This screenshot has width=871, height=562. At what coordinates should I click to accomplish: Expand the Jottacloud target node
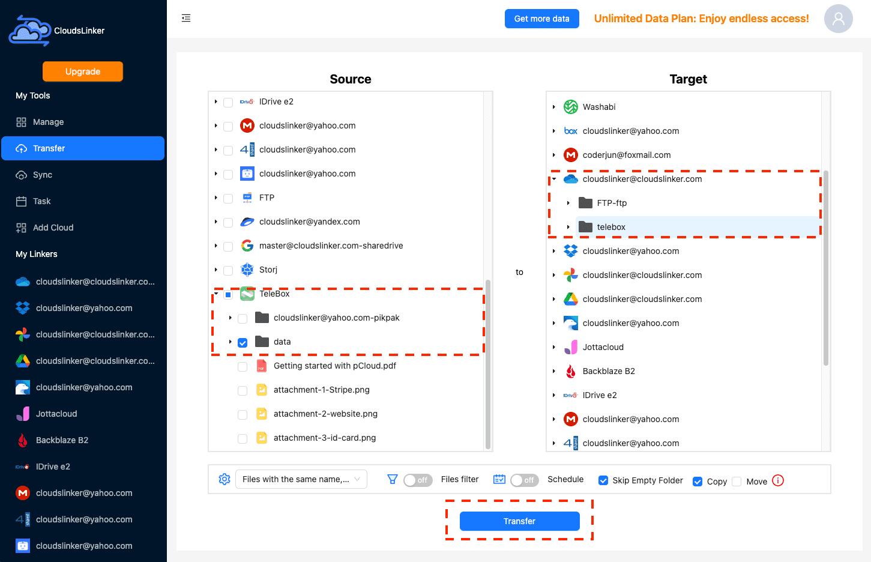pyautogui.click(x=553, y=347)
